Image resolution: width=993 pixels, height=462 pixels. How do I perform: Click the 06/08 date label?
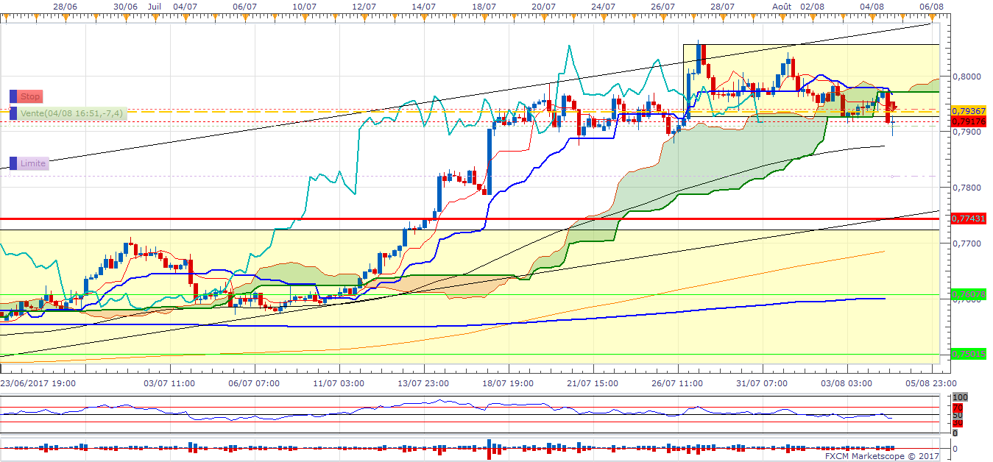click(x=932, y=6)
